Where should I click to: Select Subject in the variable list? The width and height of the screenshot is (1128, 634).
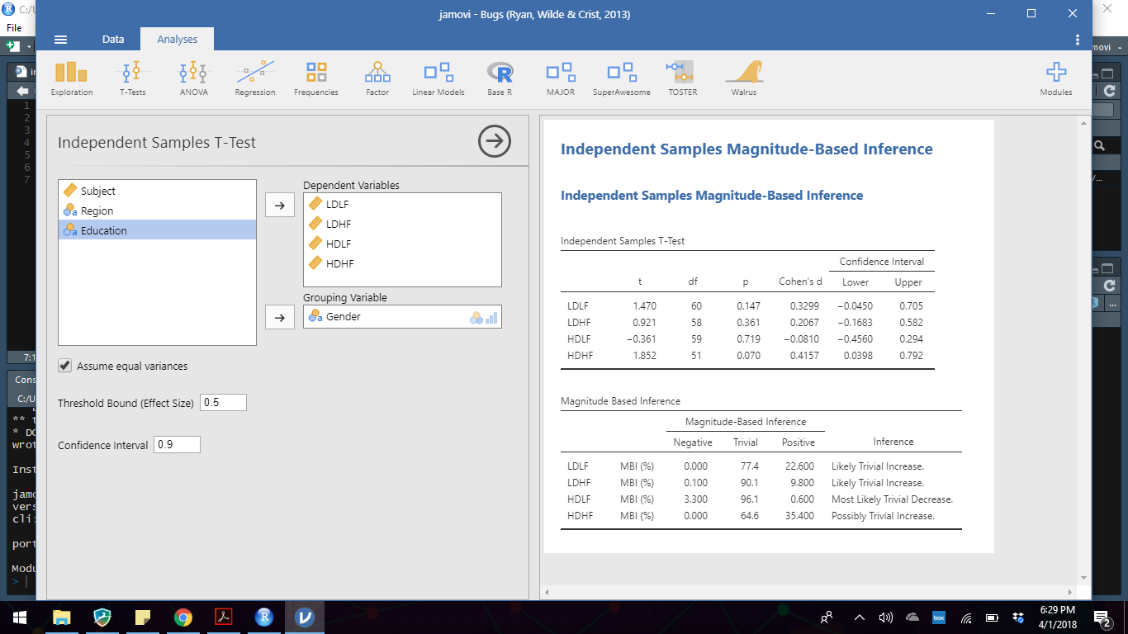158,191
